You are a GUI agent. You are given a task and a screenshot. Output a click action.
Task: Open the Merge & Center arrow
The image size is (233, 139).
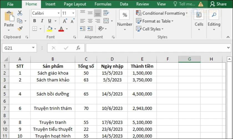tap(112, 21)
